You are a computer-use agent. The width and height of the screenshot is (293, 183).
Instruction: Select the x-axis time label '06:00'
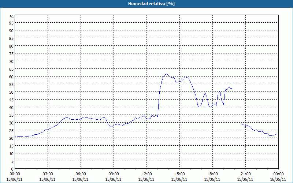pyautogui.click(x=81, y=174)
